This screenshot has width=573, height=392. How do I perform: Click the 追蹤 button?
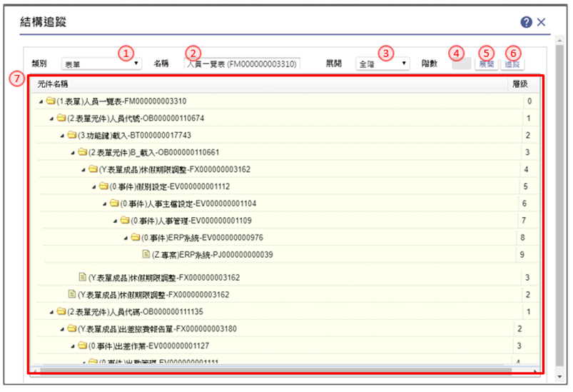pos(512,64)
